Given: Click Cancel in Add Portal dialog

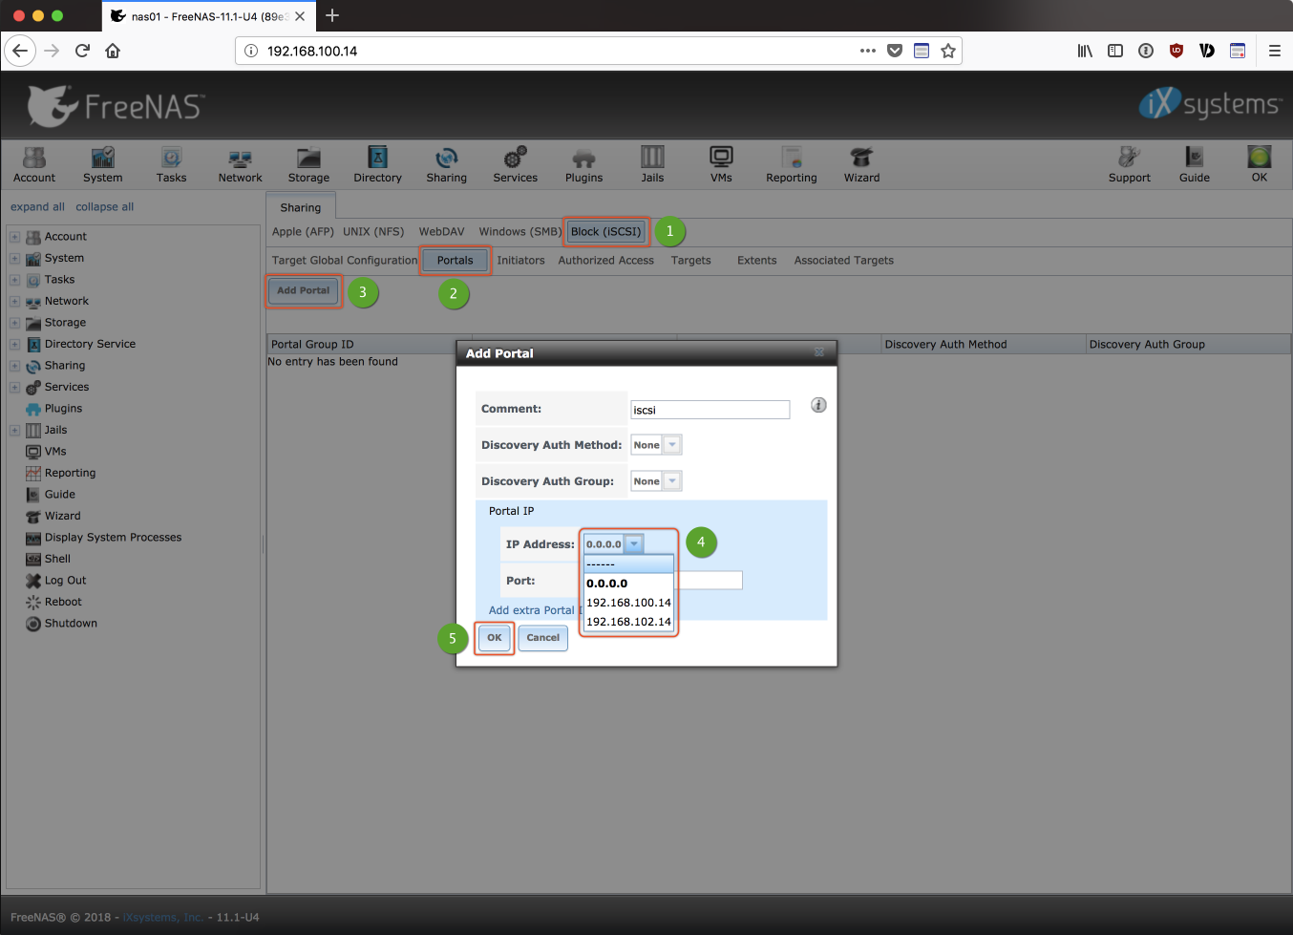Looking at the screenshot, I should pos(542,638).
